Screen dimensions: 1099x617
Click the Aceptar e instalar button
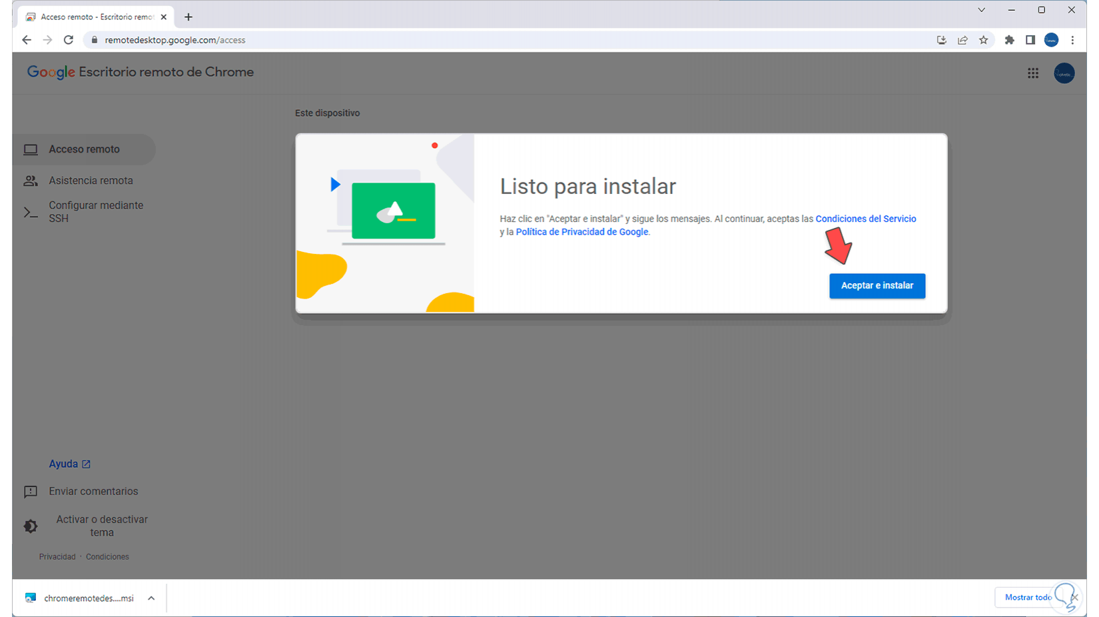pos(877,286)
